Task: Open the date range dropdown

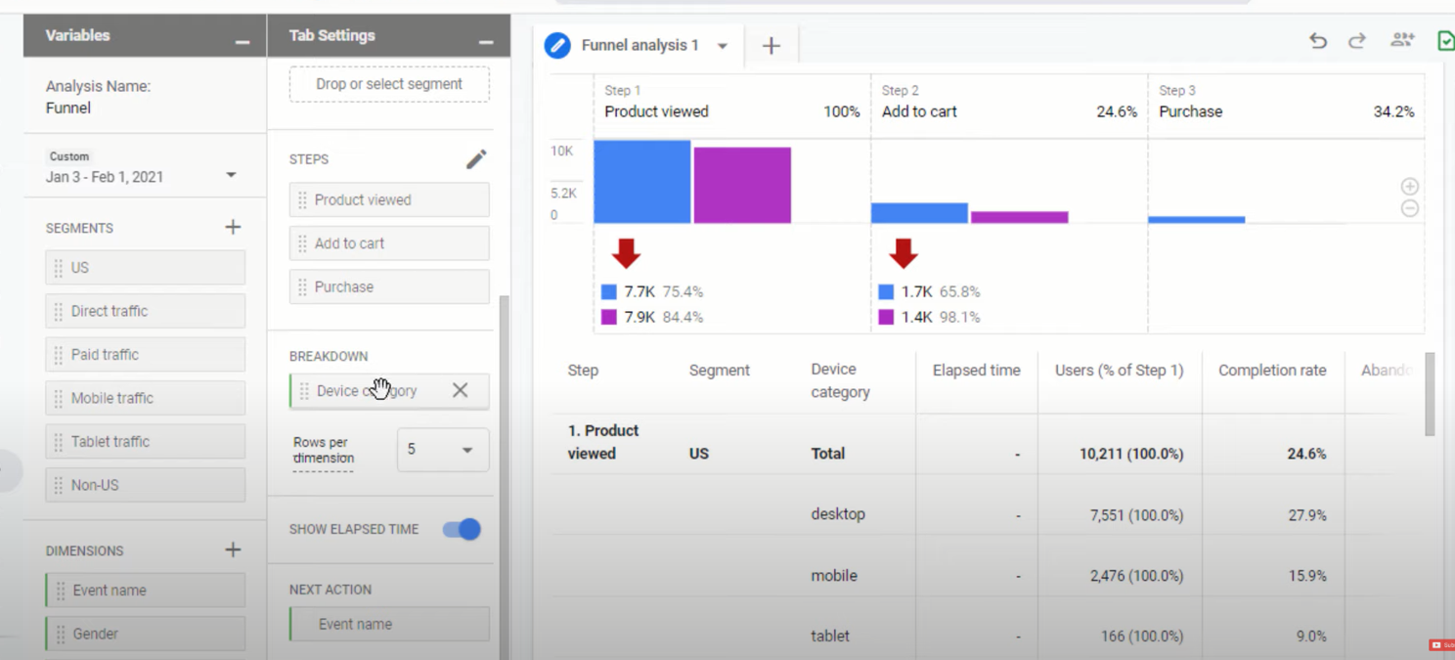Action: pyautogui.click(x=231, y=175)
